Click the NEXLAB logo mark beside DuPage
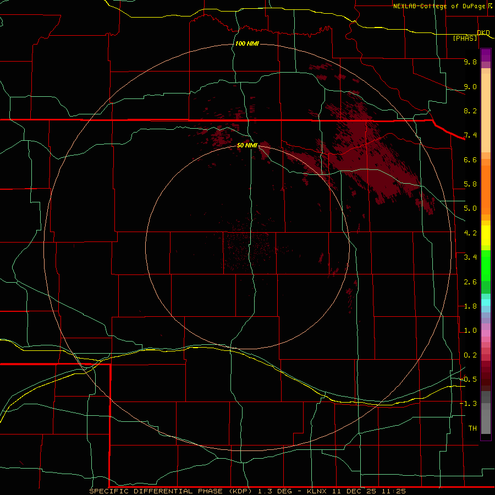Image resolution: width=495 pixels, height=495 pixels. [x=491, y=5]
